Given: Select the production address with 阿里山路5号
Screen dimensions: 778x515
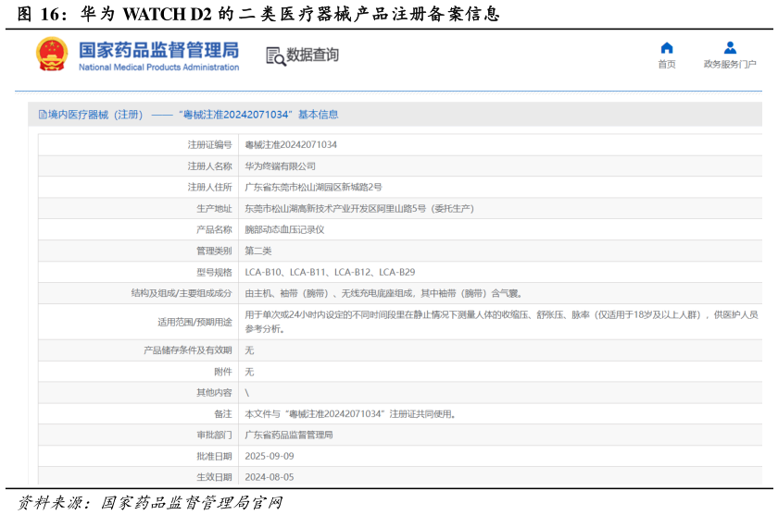Looking at the screenshot, I should pyautogui.click(x=359, y=208).
